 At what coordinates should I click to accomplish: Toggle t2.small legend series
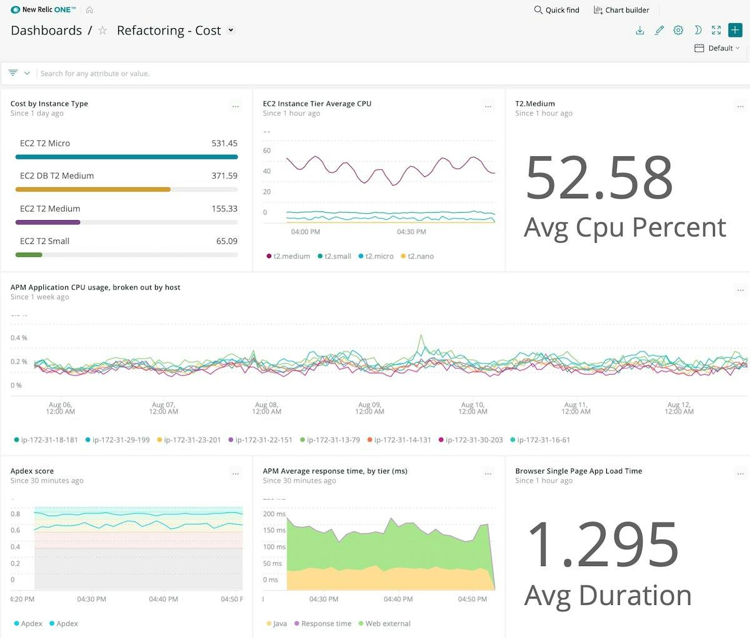[x=334, y=256]
